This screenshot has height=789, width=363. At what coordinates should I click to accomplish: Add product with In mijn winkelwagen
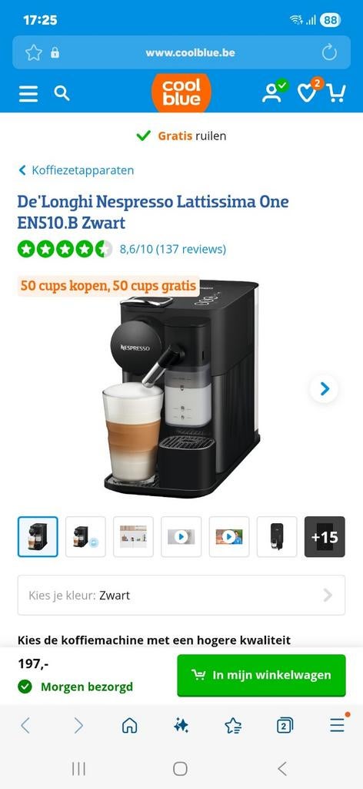[261, 675]
